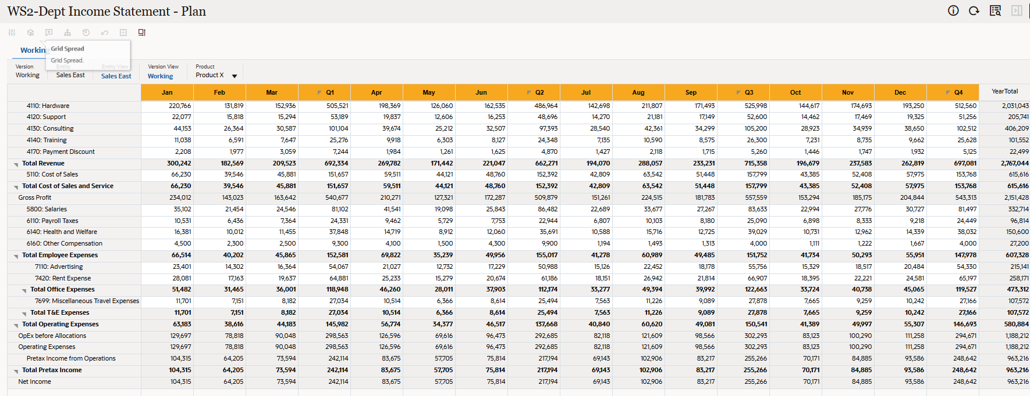This screenshot has width=1030, height=396.
Task: Select the 6110: Payroll Taxes row header
Action: pos(74,221)
